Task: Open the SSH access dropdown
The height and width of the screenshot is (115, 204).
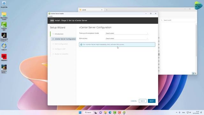Action: [x=127, y=38]
